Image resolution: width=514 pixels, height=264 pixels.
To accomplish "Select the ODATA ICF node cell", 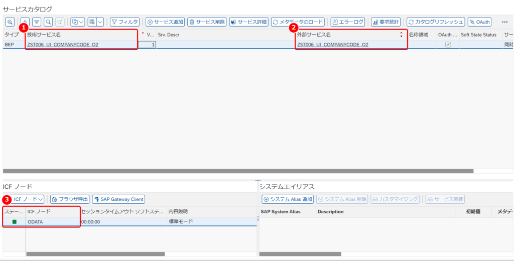I will click(x=53, y=222).
